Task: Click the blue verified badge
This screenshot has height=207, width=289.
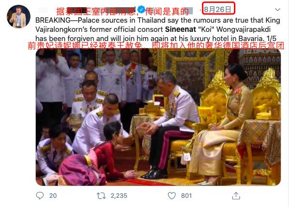Action: [142, 9]
